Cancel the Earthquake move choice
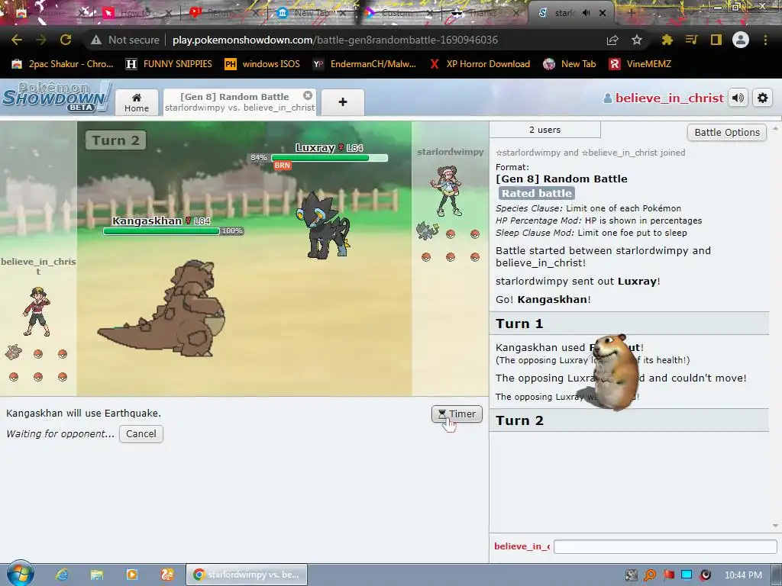782x586 pixels. tap(141, 433)
